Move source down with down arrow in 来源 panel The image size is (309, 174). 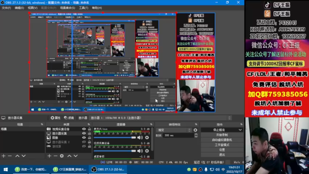pos(76,156)
